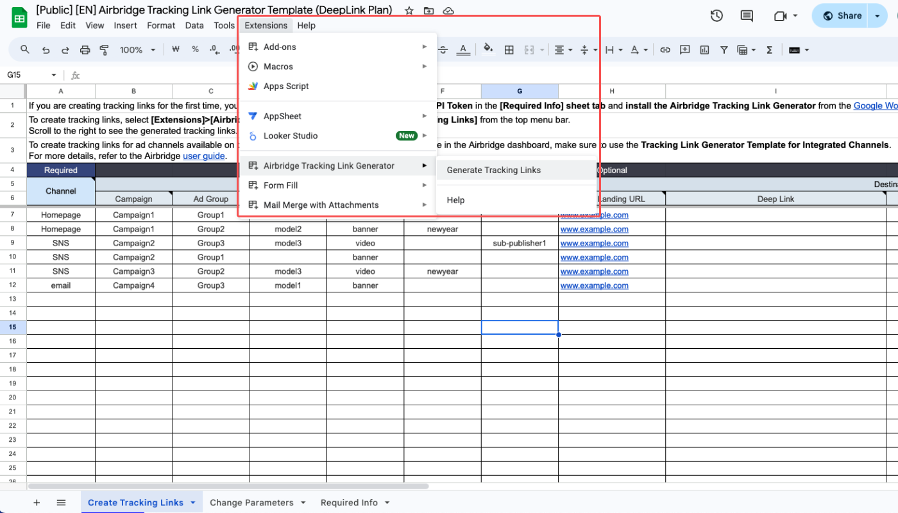Start a Meet video call
898x513 pixels.
(x=781, y=16)
